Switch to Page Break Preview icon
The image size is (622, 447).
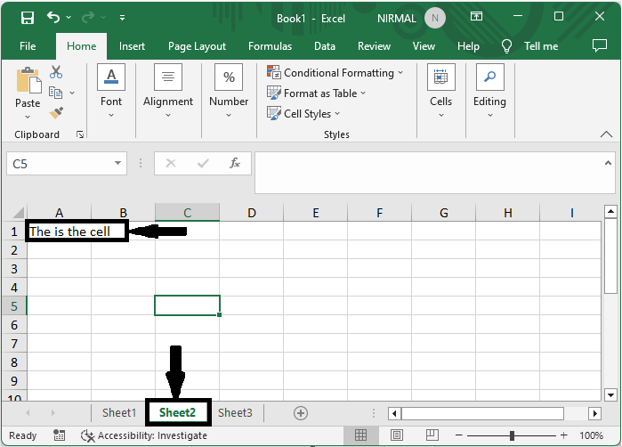coord(432,435)
